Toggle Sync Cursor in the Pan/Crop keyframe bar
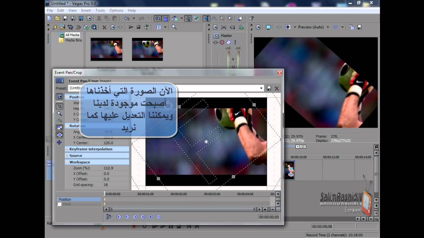The height and width of the screenshot is (238, 424). (x=108, y=217)
